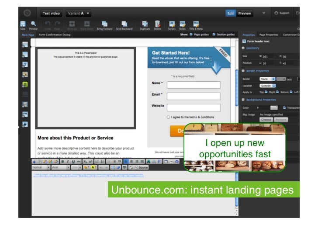This screenshot has width=318, height=225.
Task: Toggle italic in the text editor
Action: pyautogui.click(x=68, y=162)
